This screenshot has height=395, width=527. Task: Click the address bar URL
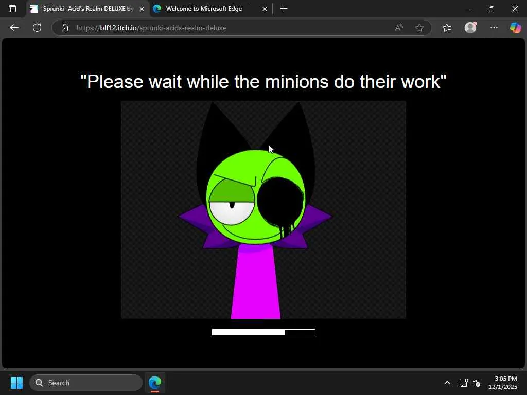tap(151, 28)
